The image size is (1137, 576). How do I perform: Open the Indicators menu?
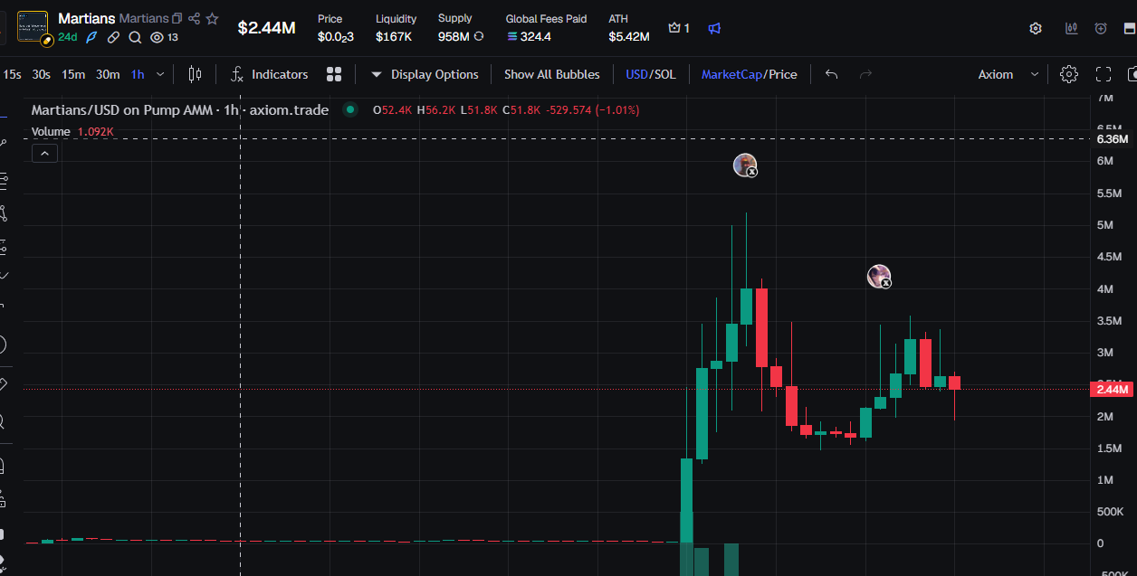click(x=269, y=74)
